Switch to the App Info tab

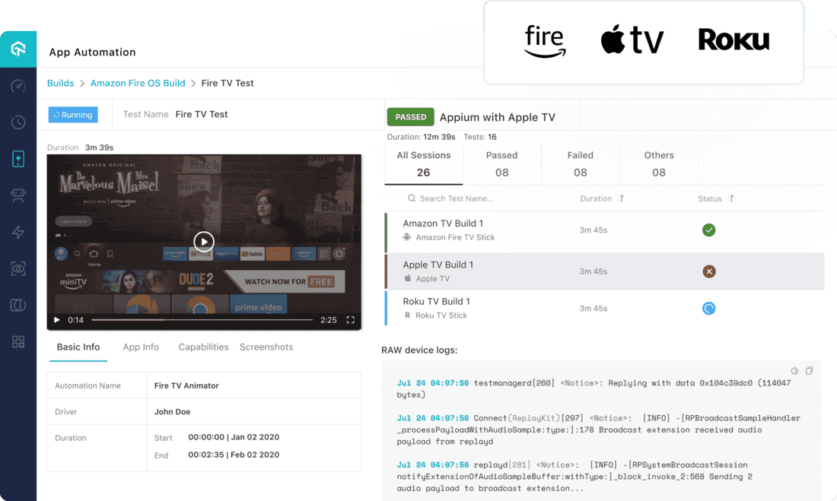141,347
